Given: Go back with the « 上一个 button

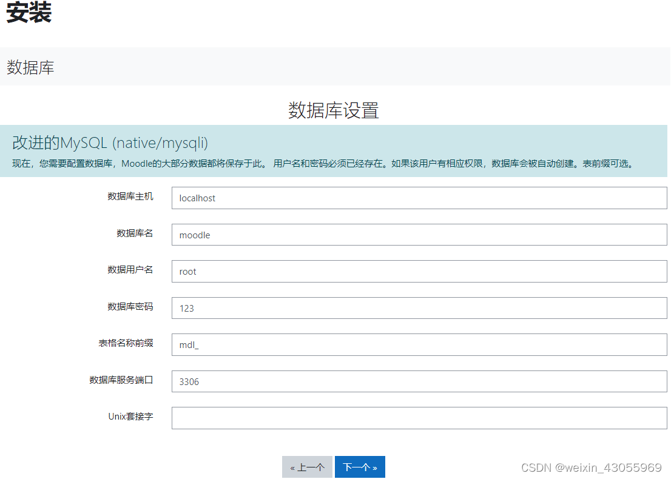Looking at the screenshot, I should [307, 467].
